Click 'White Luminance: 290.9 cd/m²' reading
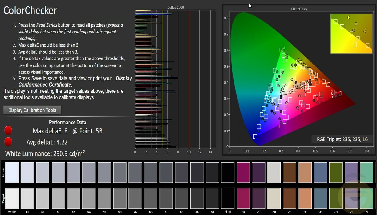The width and height of the screenshot is (377, 215). click(45, 153)
